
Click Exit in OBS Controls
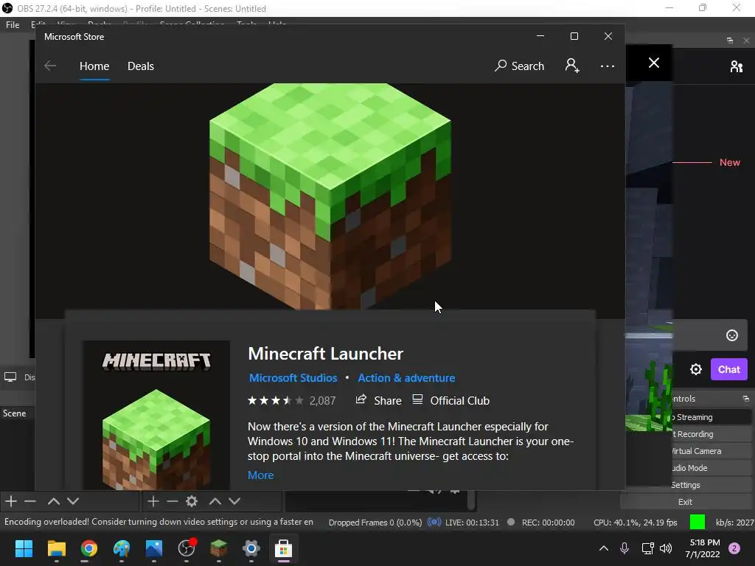point(685,502)
